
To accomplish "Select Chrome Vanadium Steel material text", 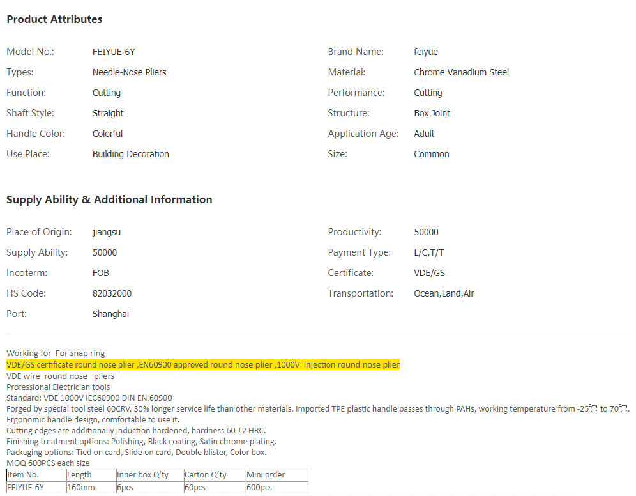I will click(x=461, y=72).
